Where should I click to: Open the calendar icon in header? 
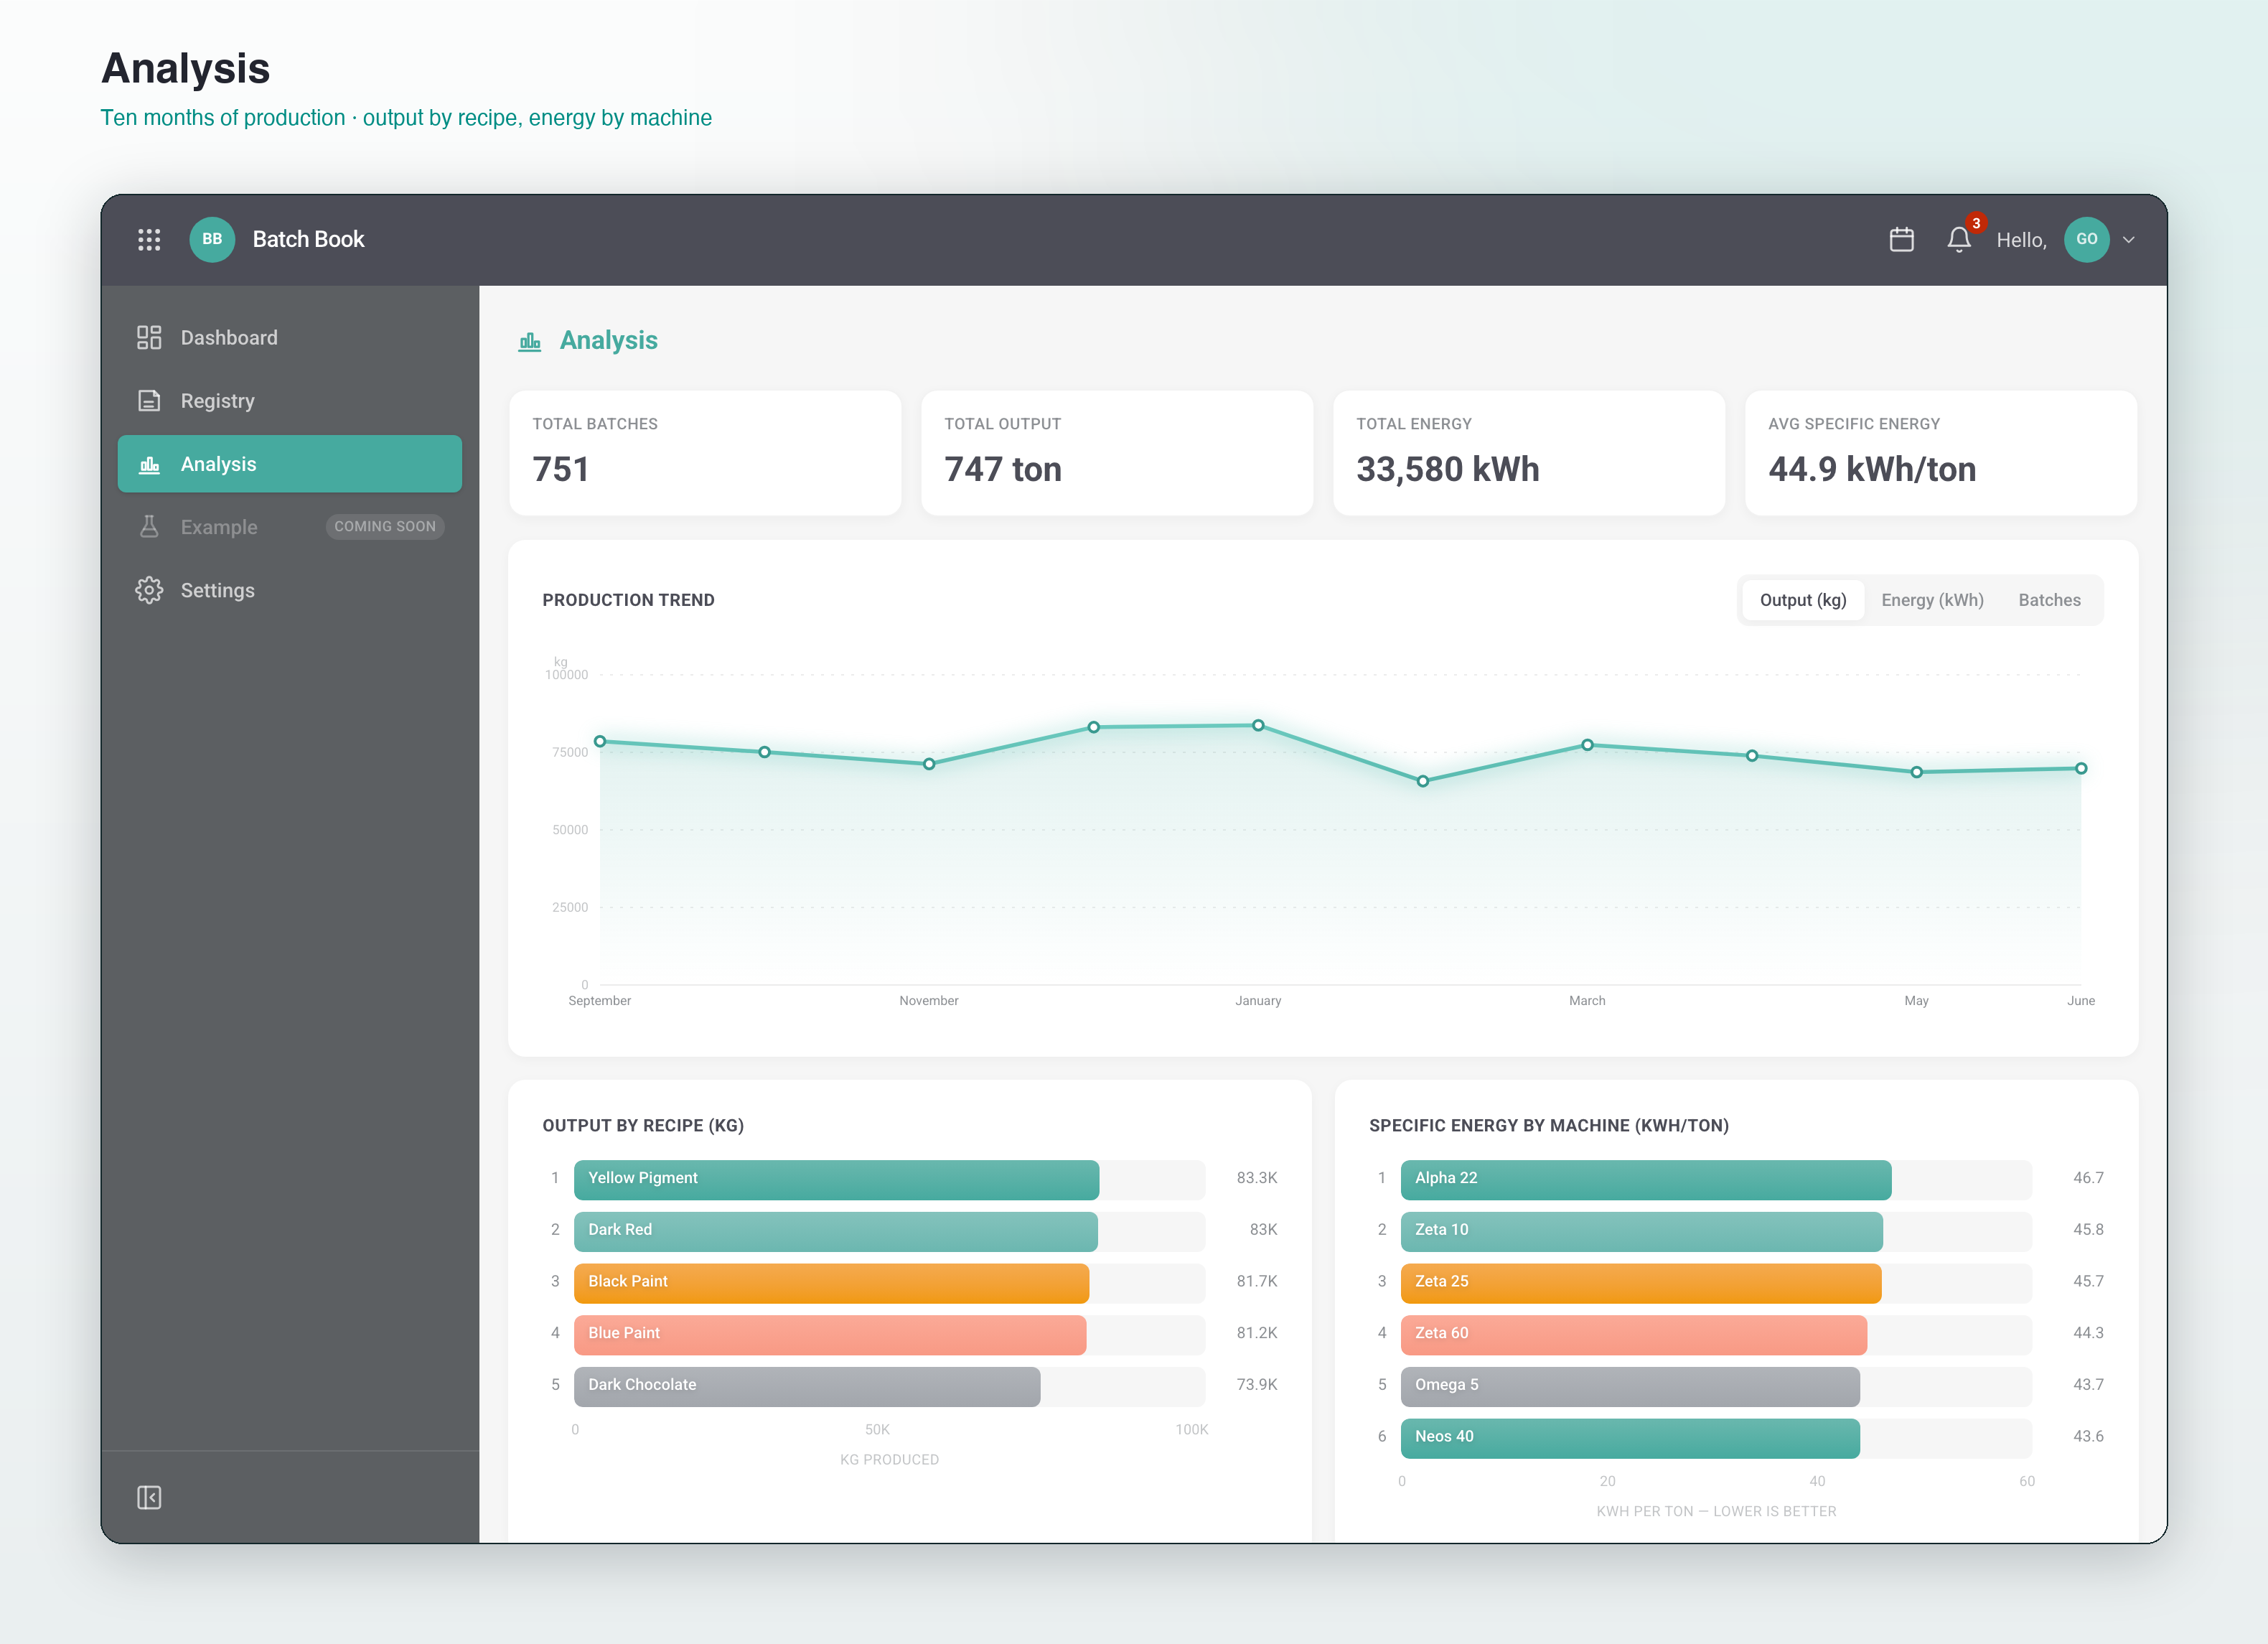pos(1901,239)
